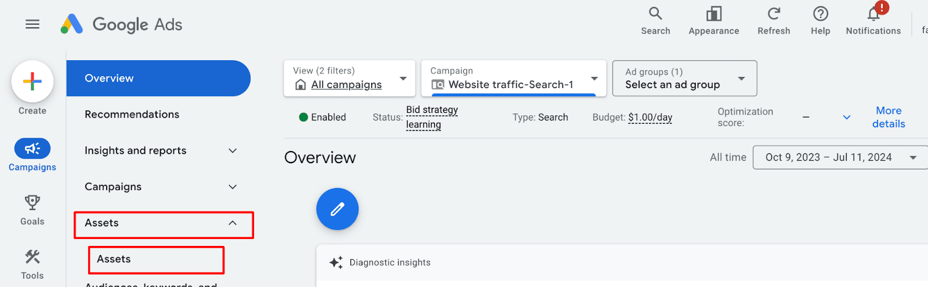The width and height of the screenshot is (928, 287).
Task: Open the Goals trophy section
Action: pos(32,210)
